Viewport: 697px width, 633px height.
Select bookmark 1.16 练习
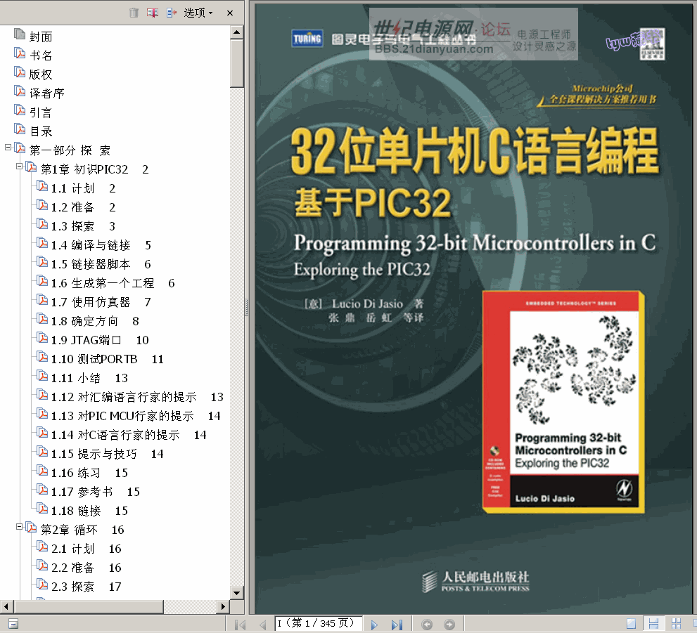point(89,473)
